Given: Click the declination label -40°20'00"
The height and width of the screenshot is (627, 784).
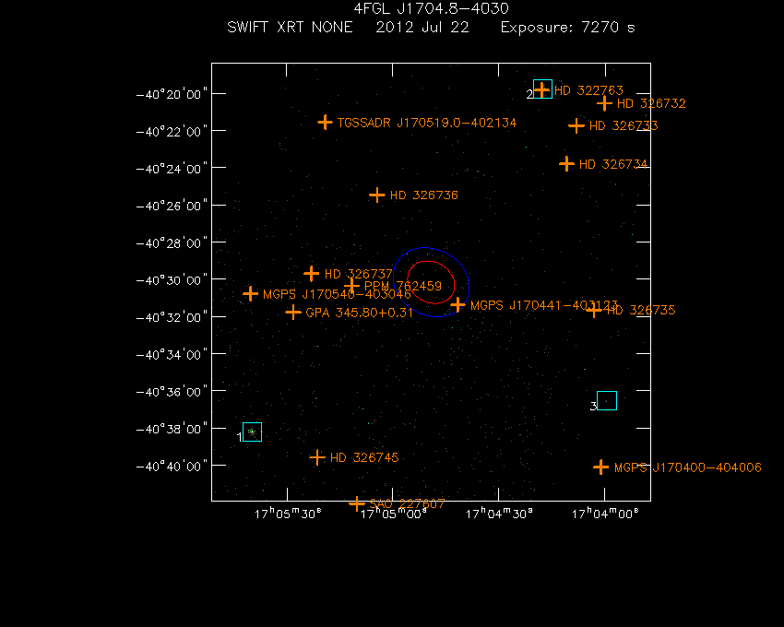Looking at the screenshot, I should 172,94.
